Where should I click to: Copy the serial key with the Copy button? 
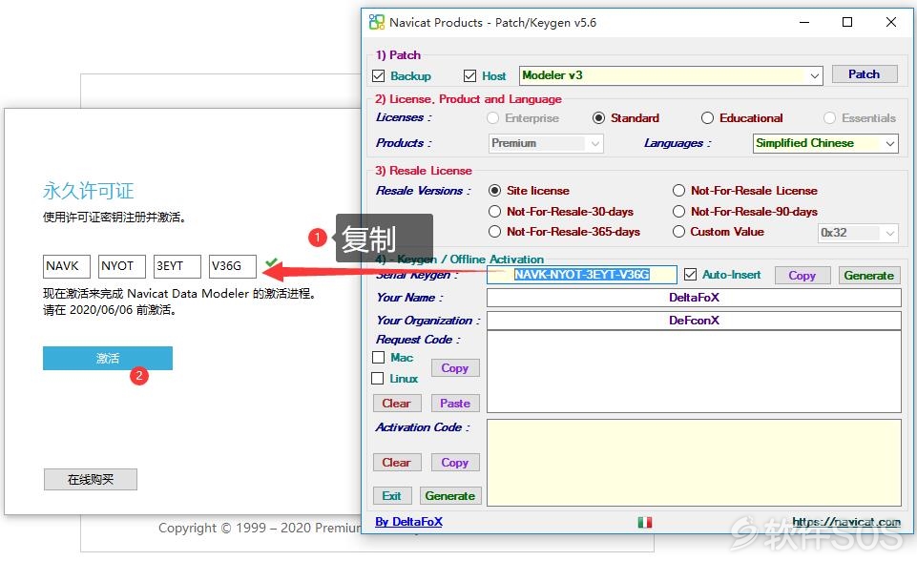(x=802, y=276)
